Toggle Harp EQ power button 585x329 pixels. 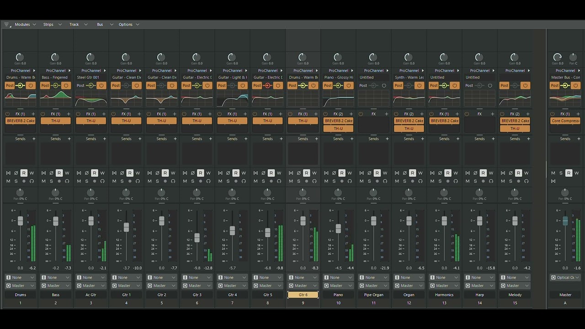tap(490, 85)
